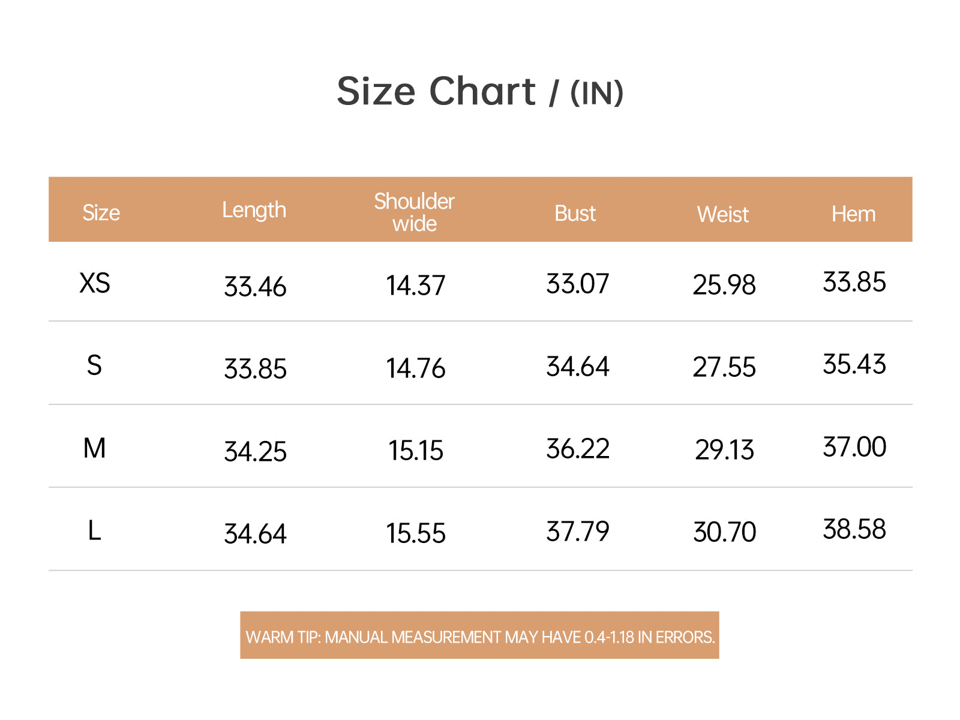Select L waist value 30.70
The height and width of the screenshot is (720, 960).
click(724, 532)
